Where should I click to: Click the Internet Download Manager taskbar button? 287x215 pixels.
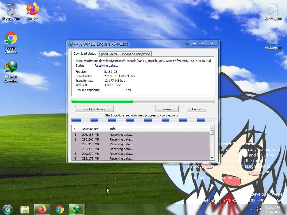pyautogui.click(x=76, y=209)
